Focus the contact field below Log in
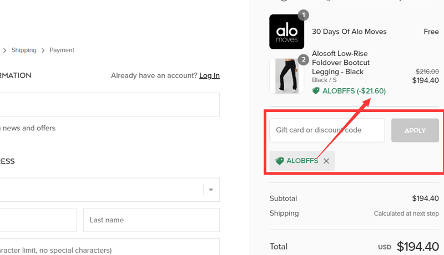This screenshot has width=444, height=255. [109, 104]
